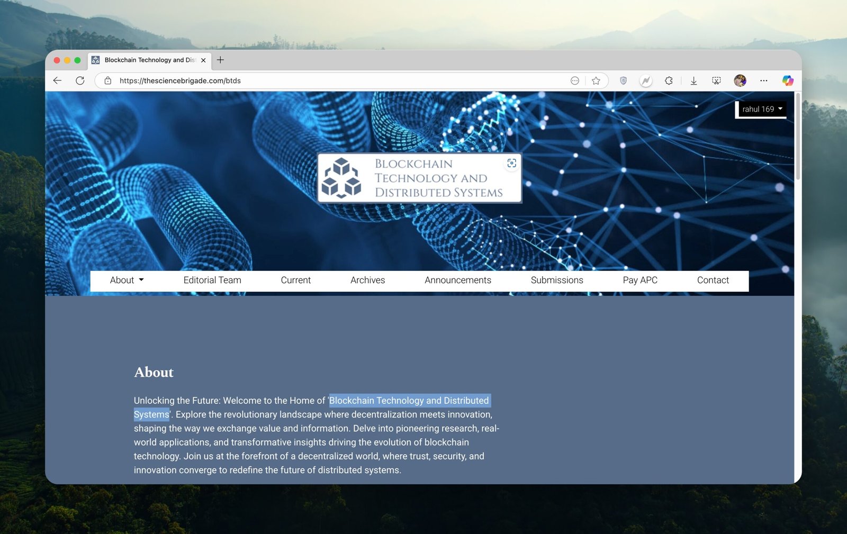Reload the page with refresh icon
The width and height of the screenshot is (847, 534).
point(80,80)
